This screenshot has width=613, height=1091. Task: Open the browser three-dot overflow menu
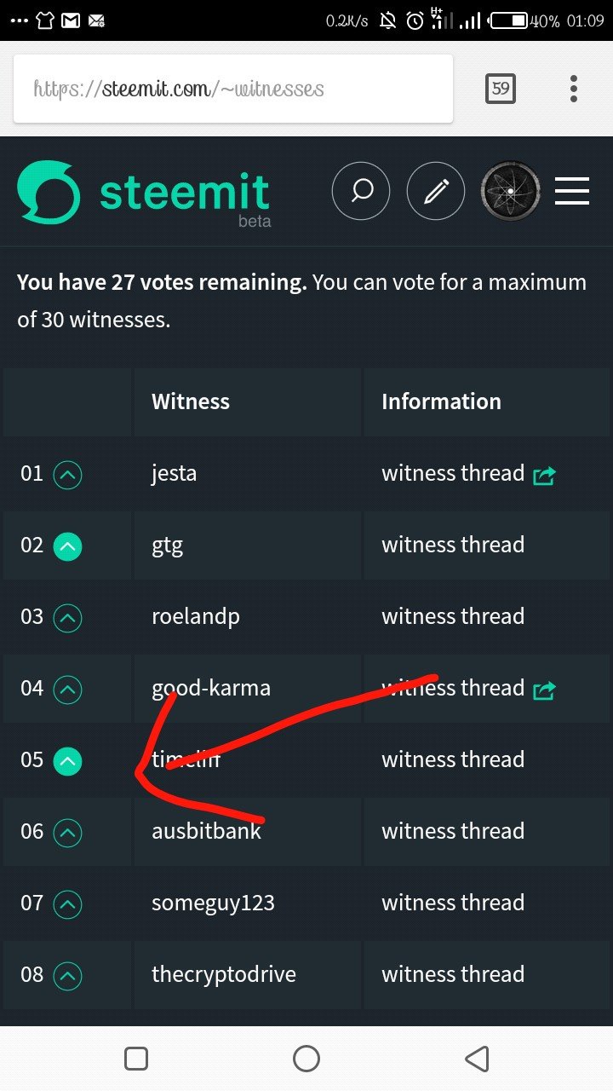(573, 88)
